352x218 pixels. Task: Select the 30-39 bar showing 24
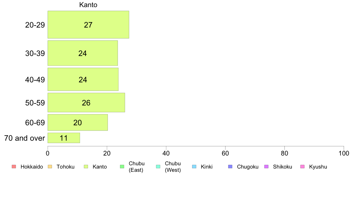[x=83, y=53]
